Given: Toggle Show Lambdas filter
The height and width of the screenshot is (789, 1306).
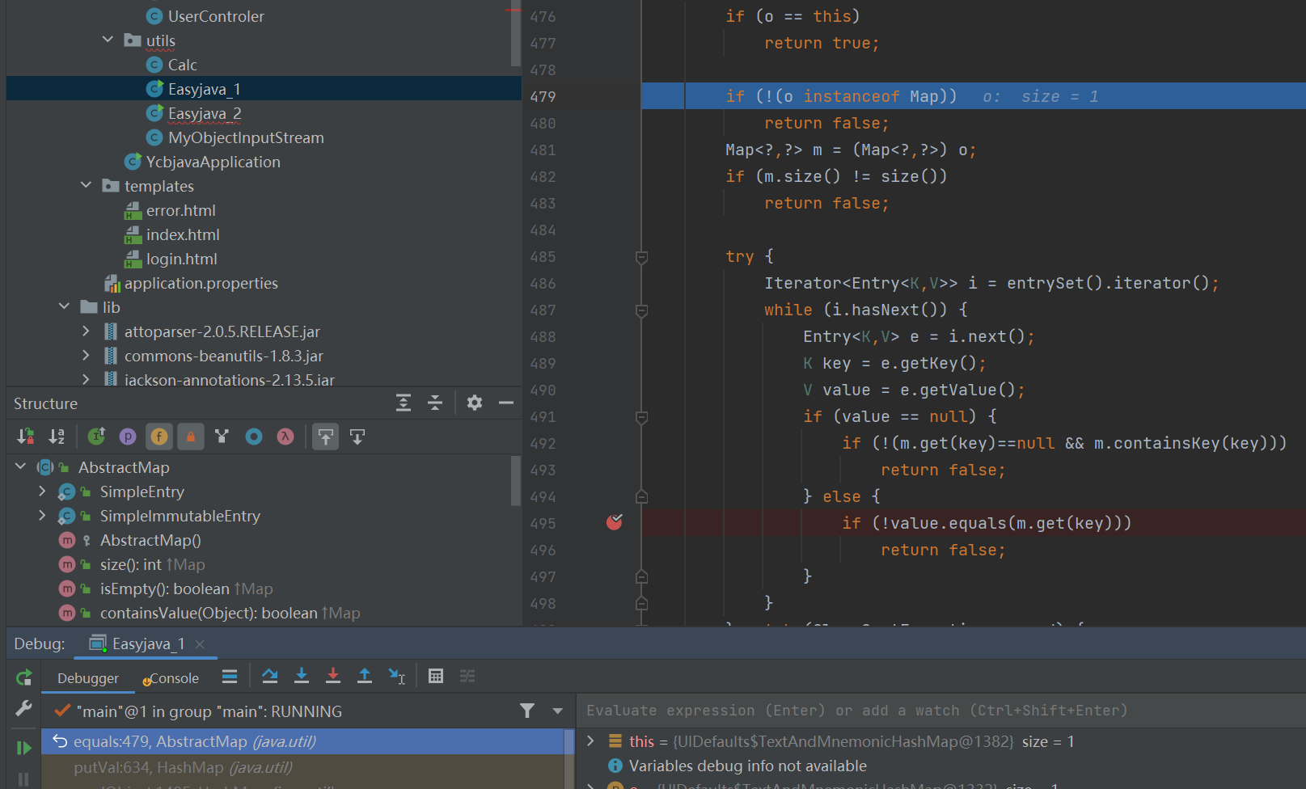Looking at the screenshot, I should tap(285, 437).
